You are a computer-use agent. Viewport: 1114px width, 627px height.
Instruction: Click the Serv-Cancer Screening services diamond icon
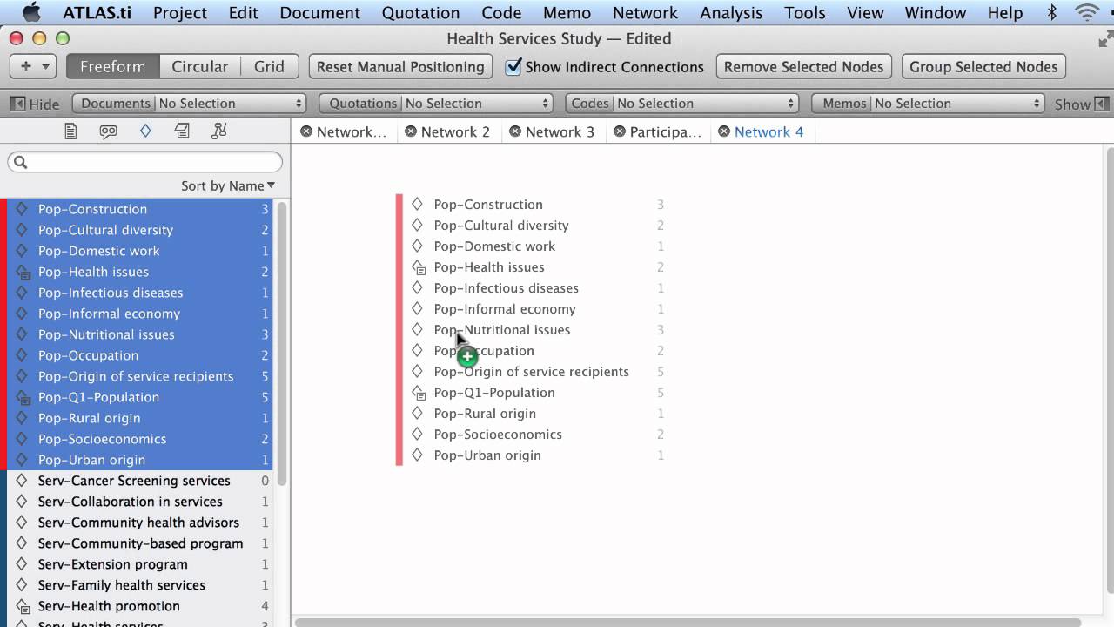point(22,481)
